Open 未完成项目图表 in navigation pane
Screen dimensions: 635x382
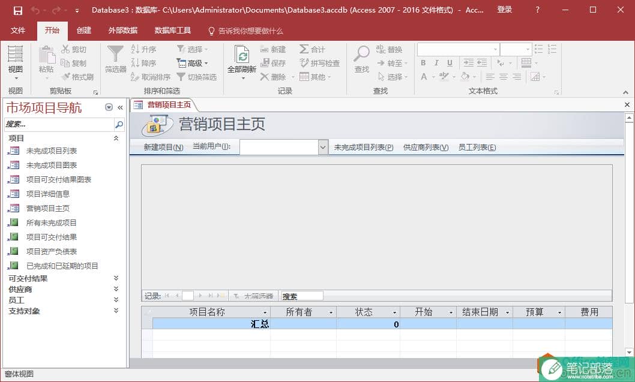[x=52, y=165]
